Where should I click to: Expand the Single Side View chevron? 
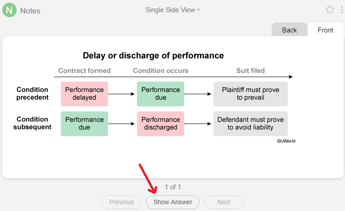(199, 9)
